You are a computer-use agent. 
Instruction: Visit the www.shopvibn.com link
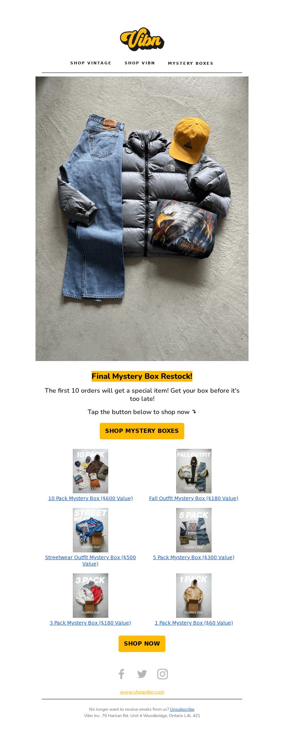pyautogui.click(x=142, y=692)
